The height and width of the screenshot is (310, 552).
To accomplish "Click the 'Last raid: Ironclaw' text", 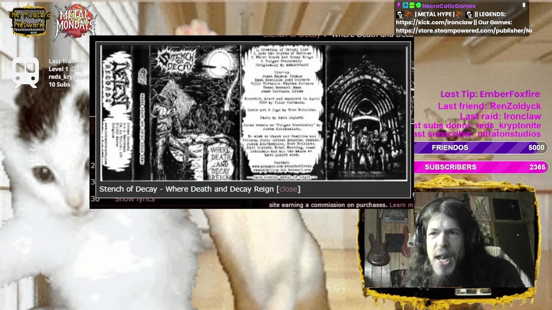I will [x=500, y=116].
